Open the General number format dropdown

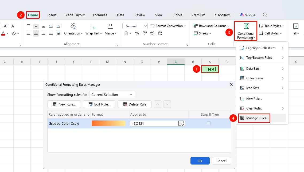135,26
